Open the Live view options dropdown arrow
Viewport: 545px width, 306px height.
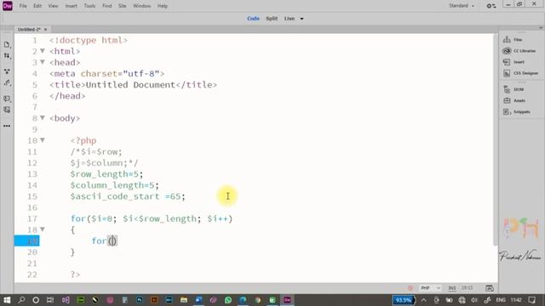coord(301,19)
